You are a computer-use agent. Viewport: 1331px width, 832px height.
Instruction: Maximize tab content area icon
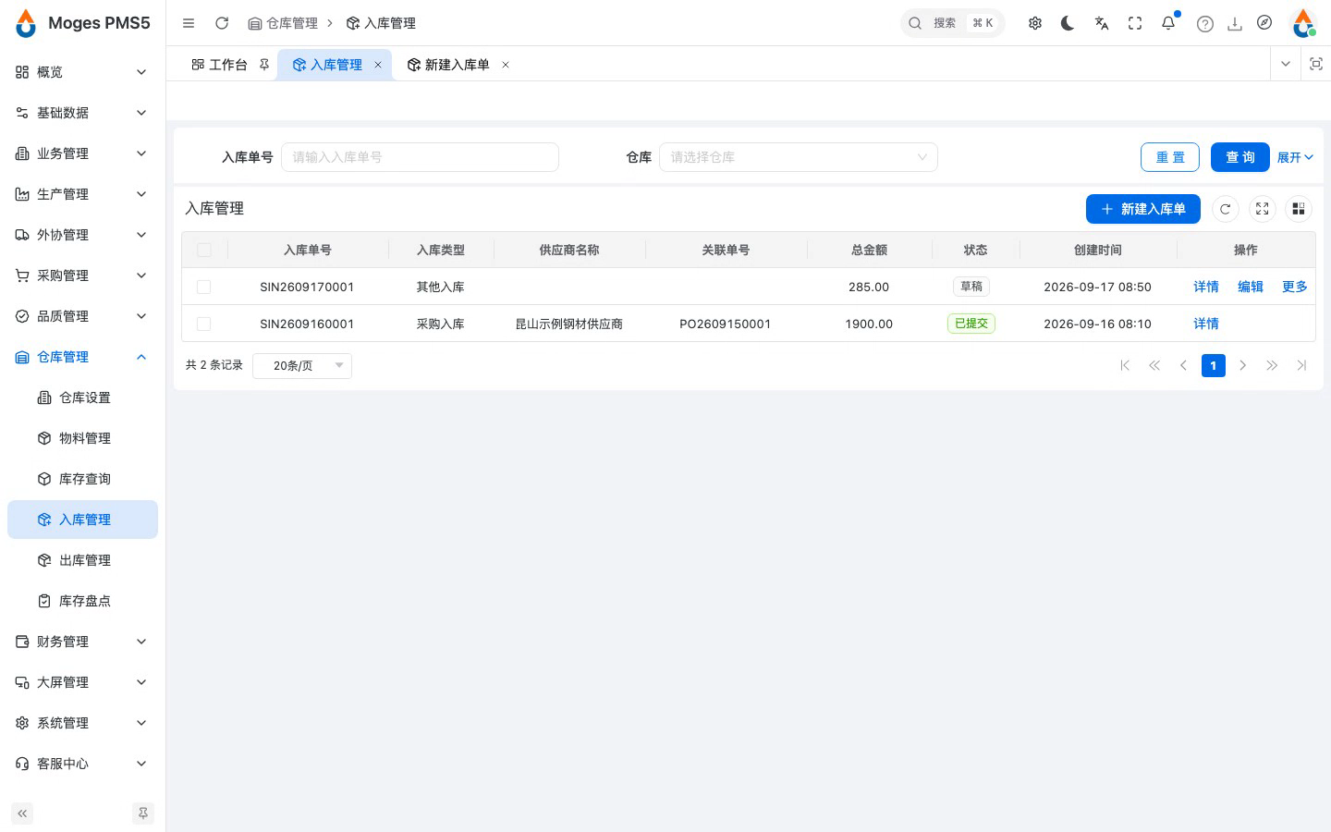point(1316,64)
